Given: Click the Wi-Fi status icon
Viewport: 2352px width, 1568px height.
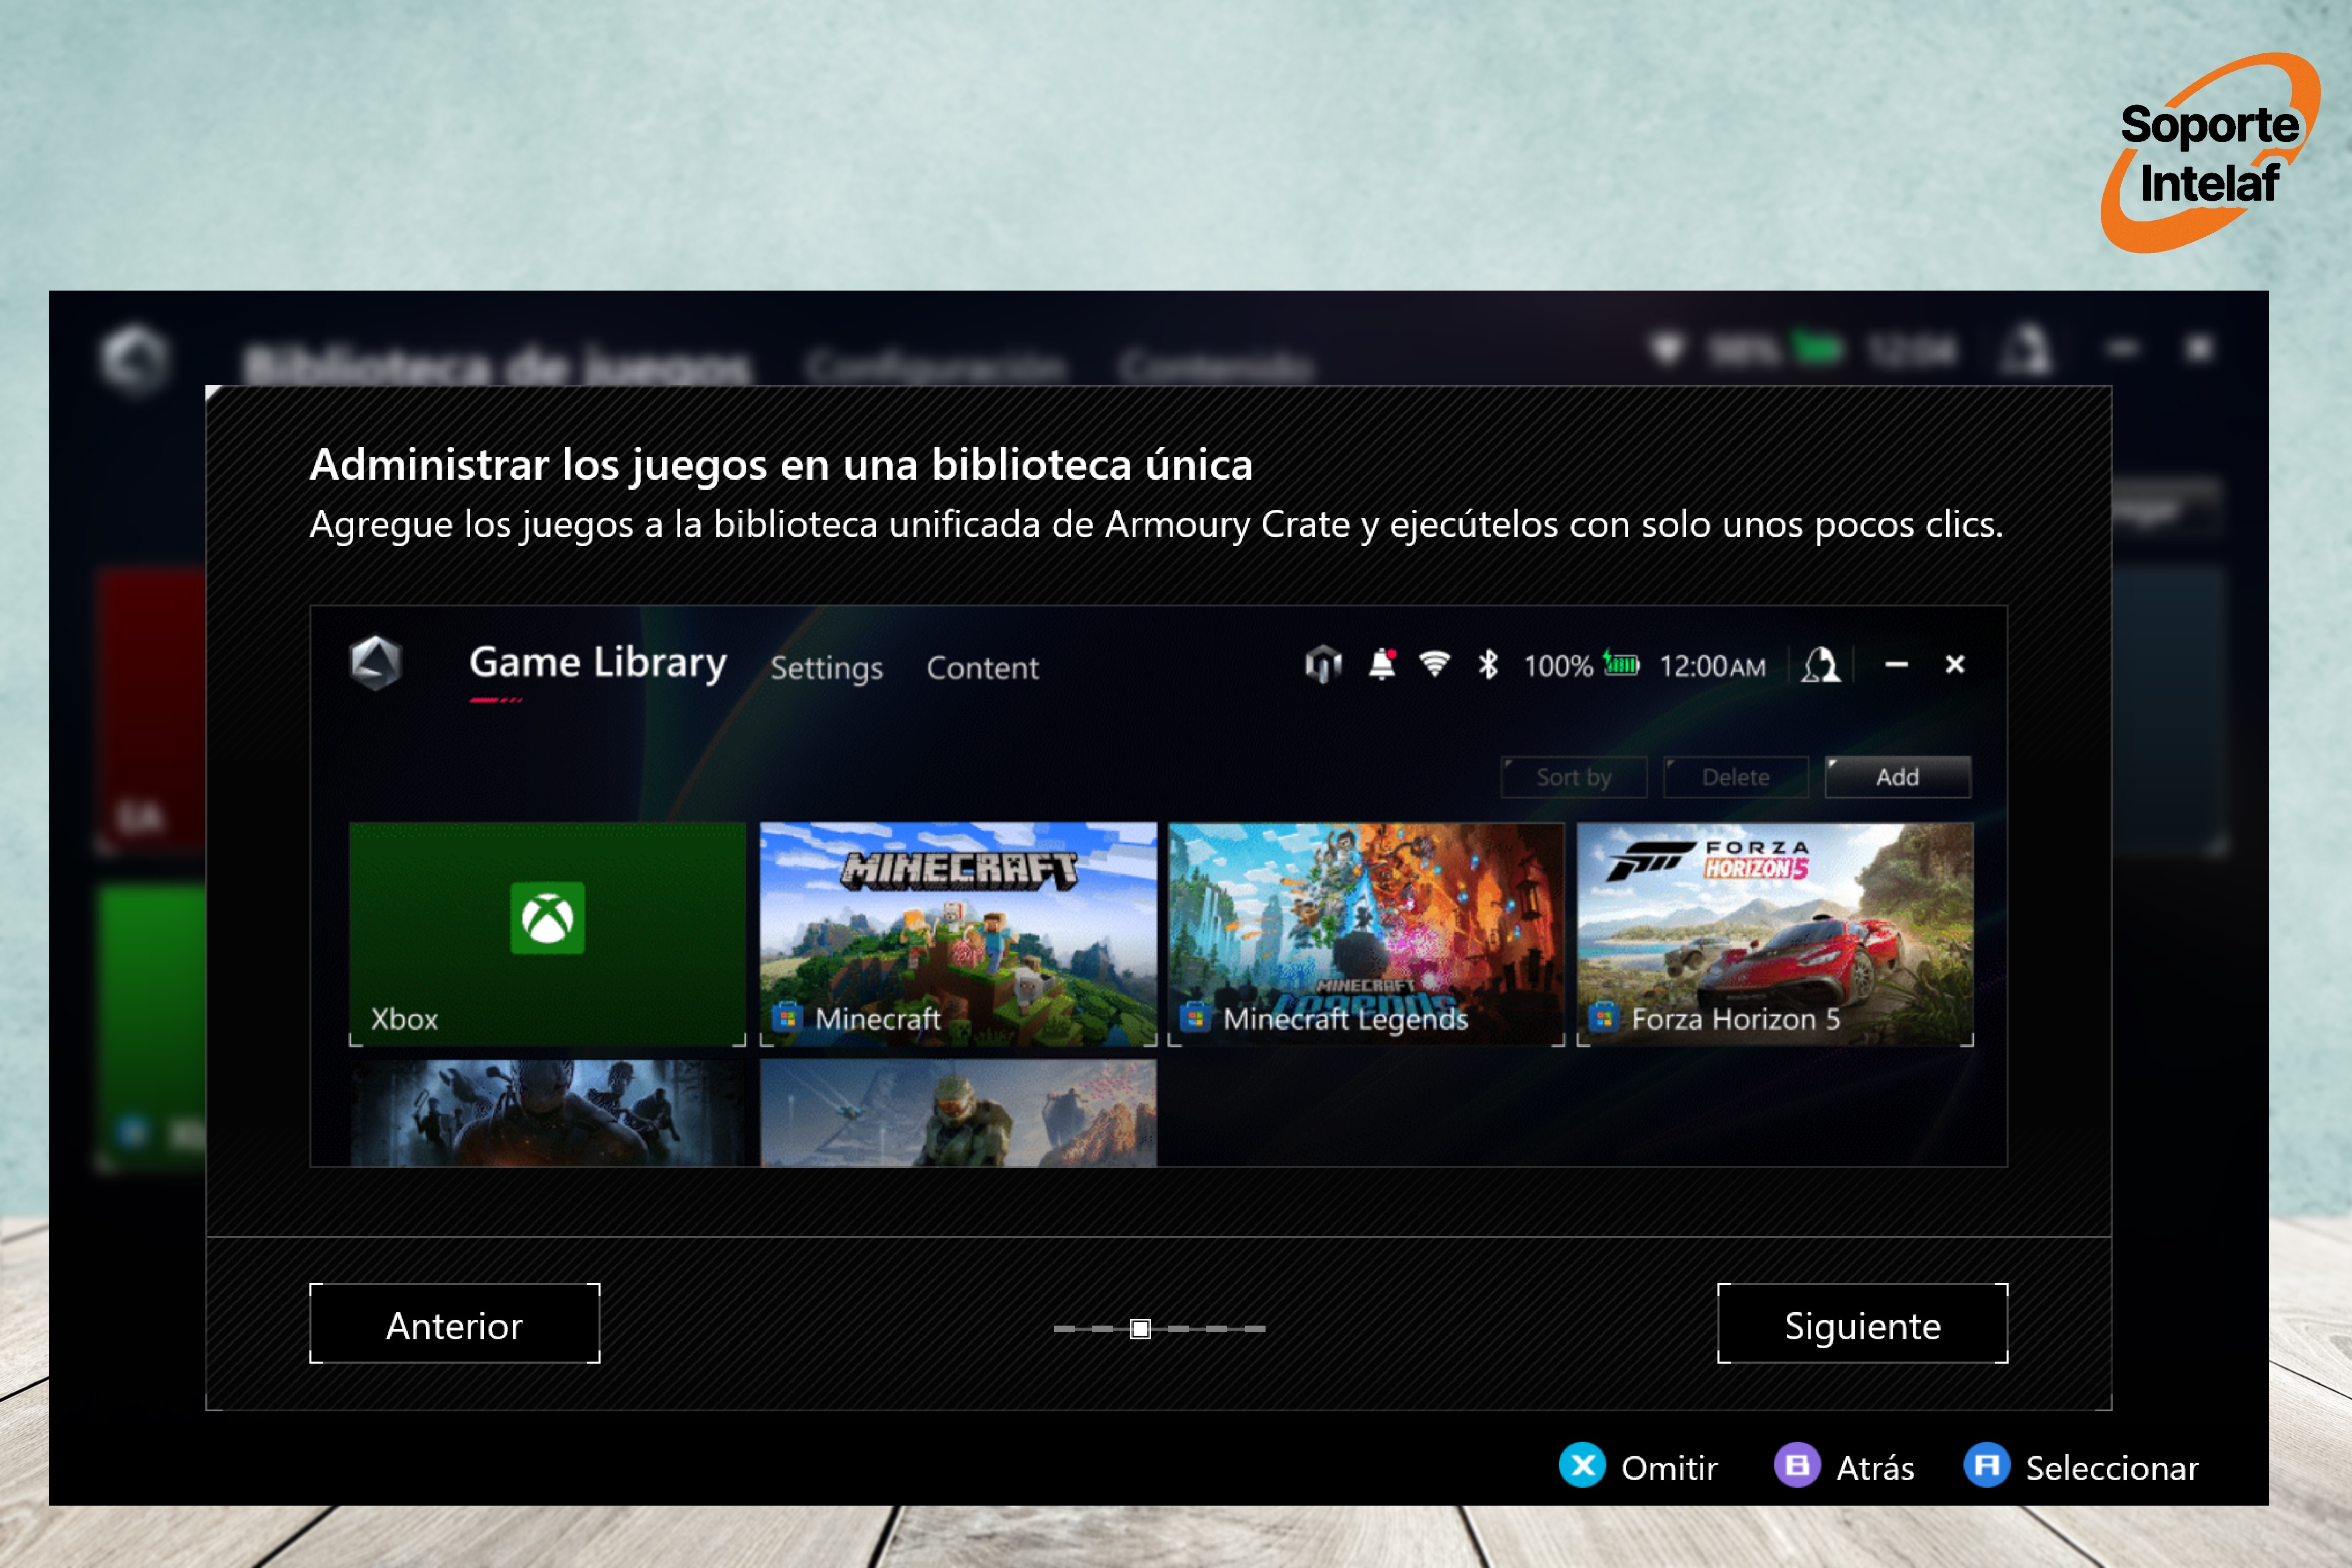Looking at the screenshot, I should tap(1434, 664).
